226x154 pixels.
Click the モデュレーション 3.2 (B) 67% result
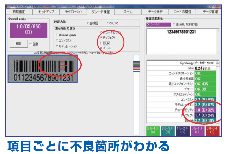(x=205, y=105)
